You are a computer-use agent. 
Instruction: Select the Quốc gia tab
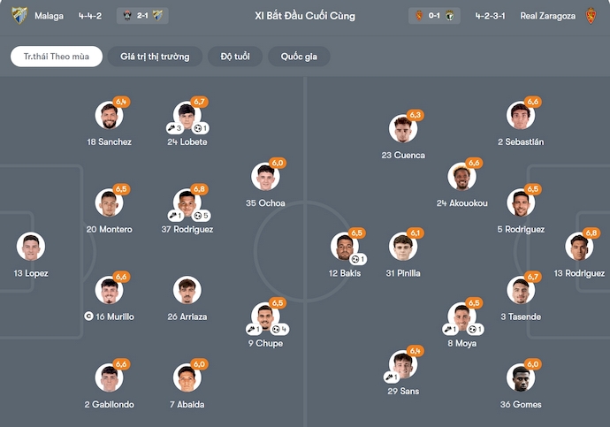pos(299,57)
